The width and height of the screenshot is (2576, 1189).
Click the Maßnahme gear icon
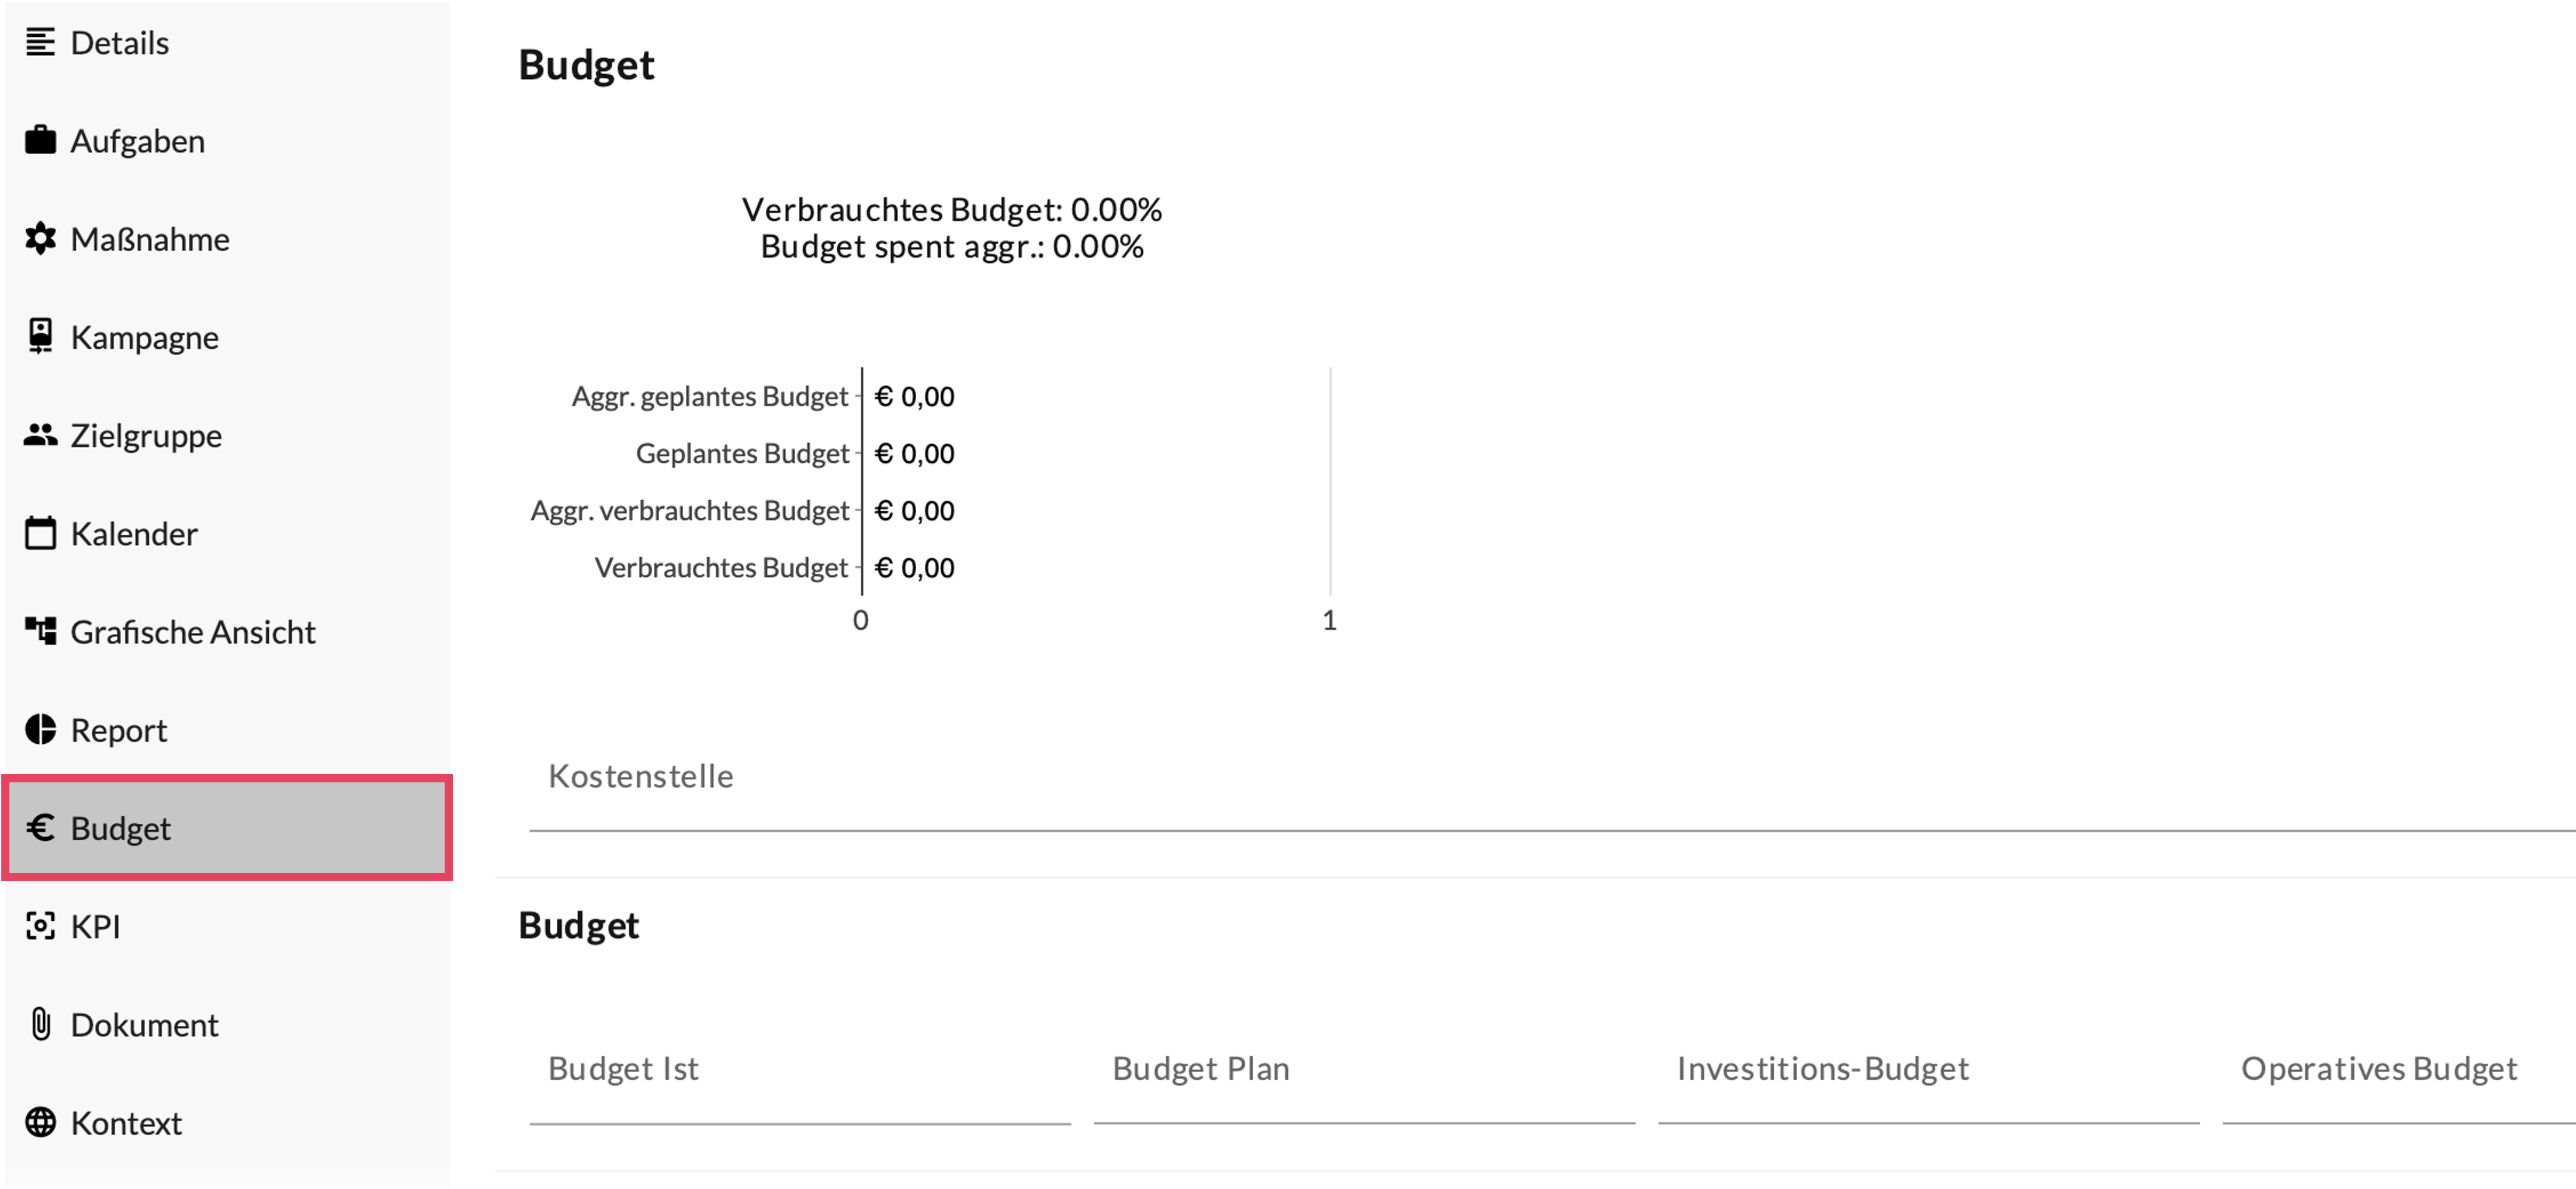pos(40,239)
